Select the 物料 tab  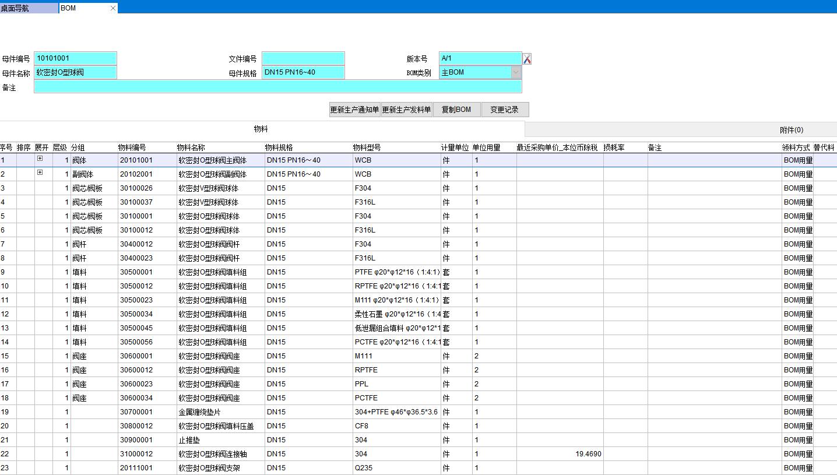261,129
